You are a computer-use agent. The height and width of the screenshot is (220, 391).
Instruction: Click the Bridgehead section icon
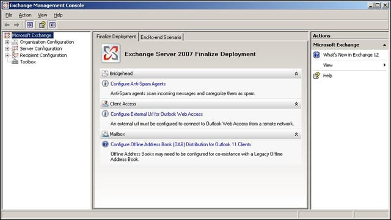point(105,73)
